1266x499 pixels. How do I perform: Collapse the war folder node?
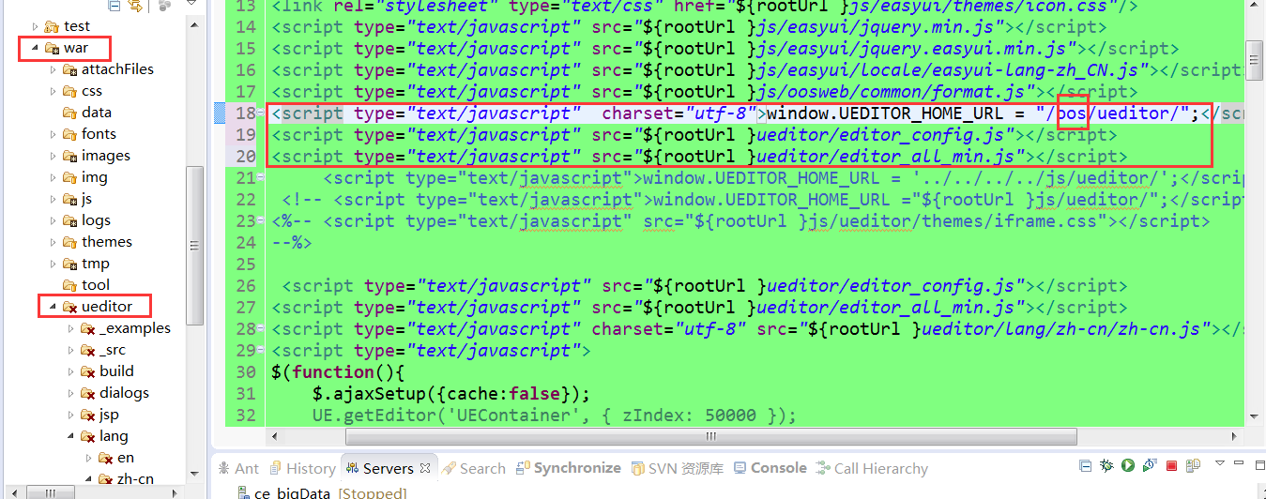[x=36, y=48]
